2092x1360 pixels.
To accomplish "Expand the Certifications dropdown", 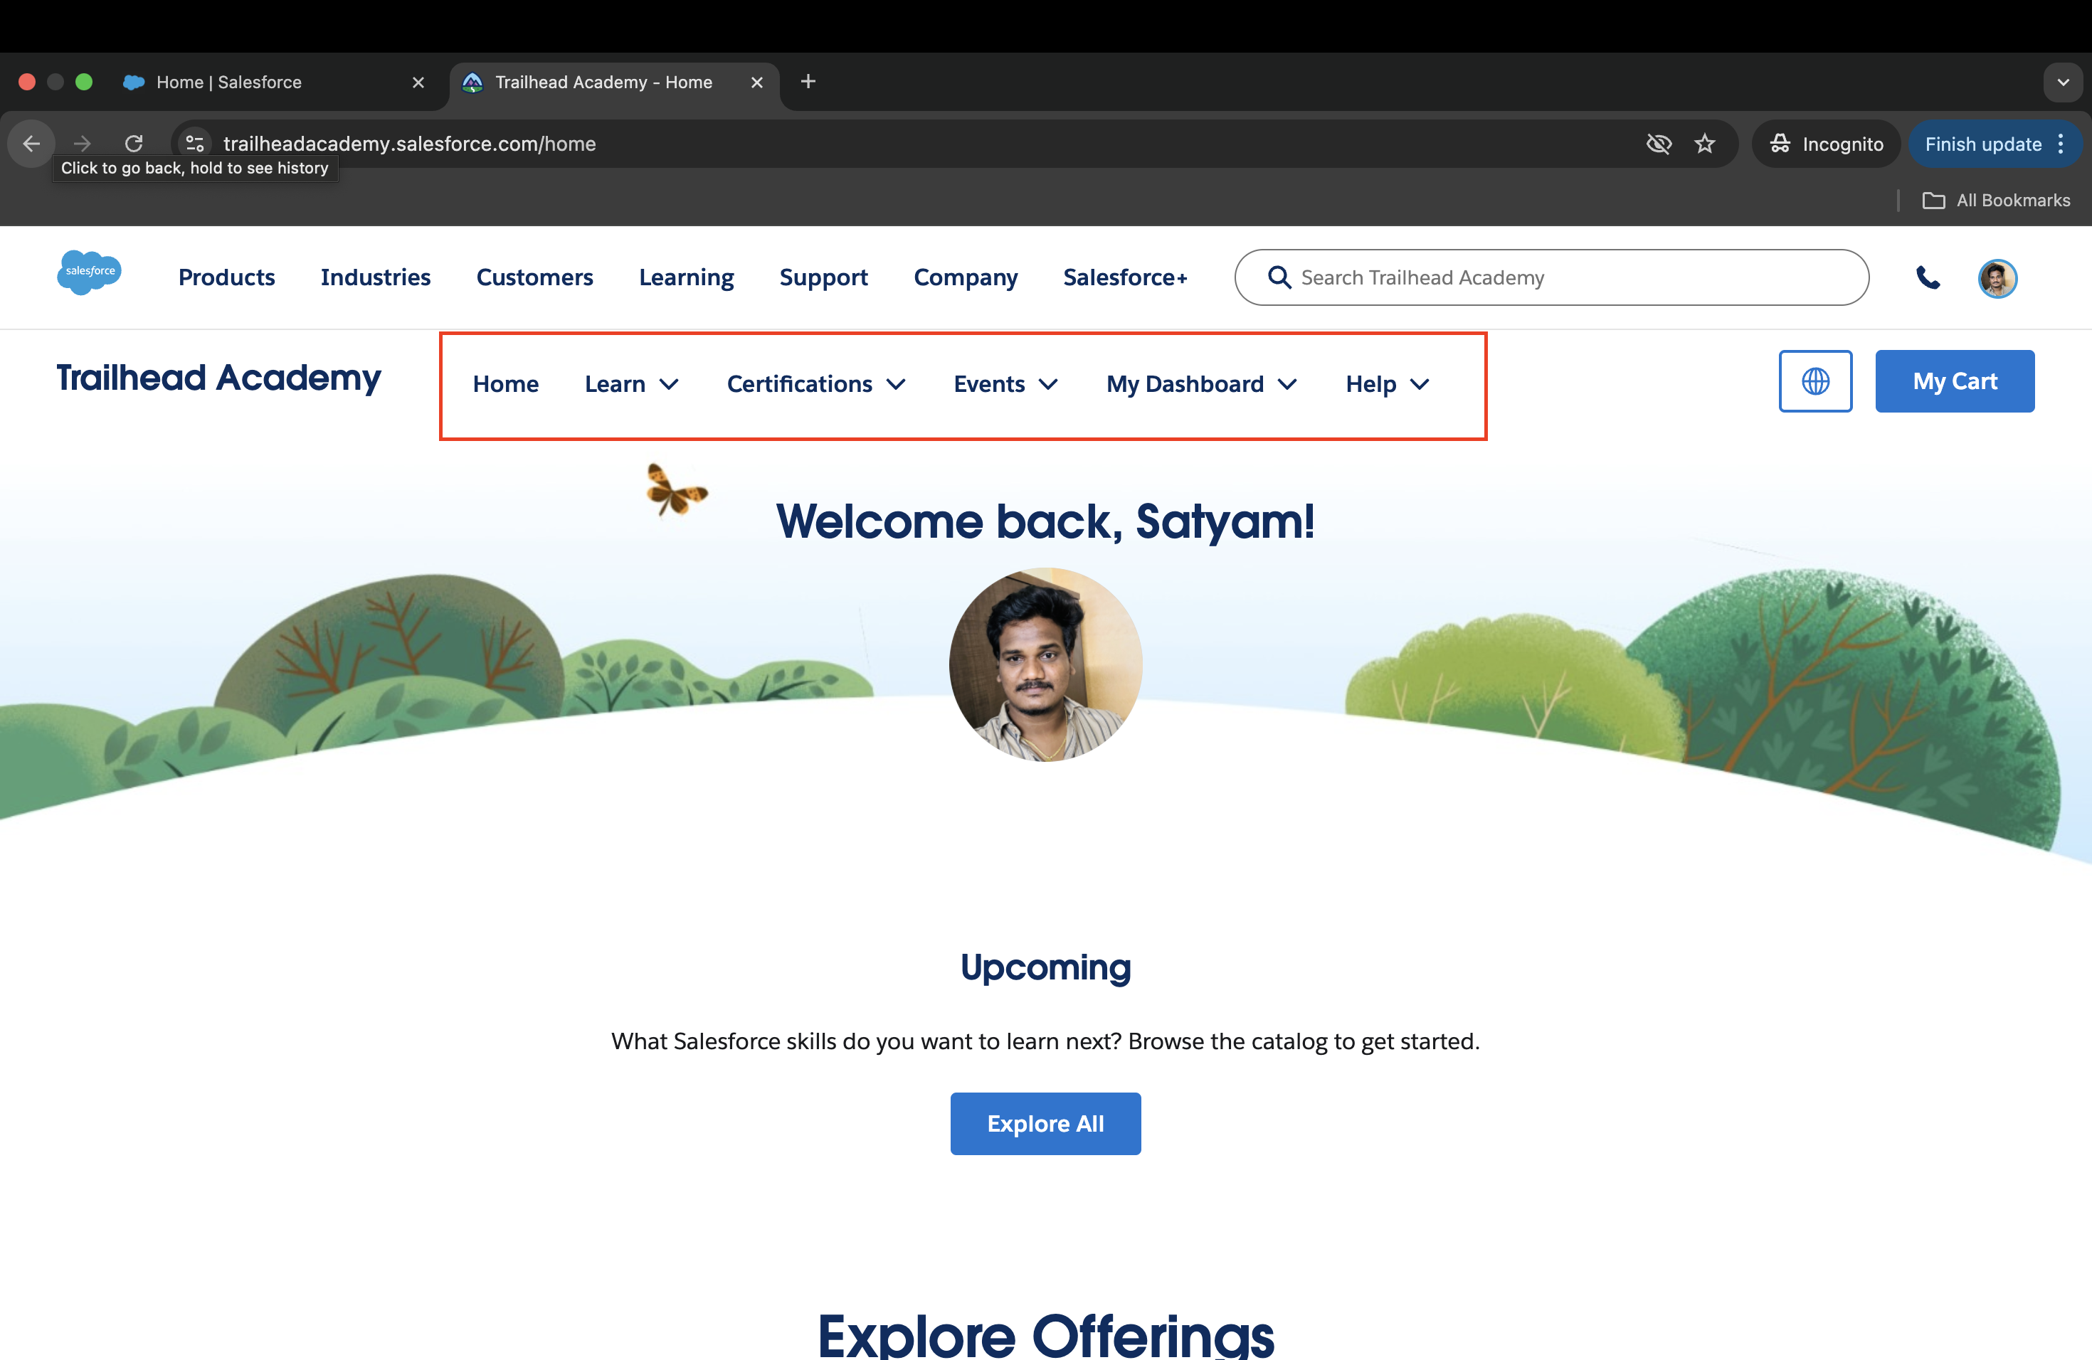I will point(817,384).
